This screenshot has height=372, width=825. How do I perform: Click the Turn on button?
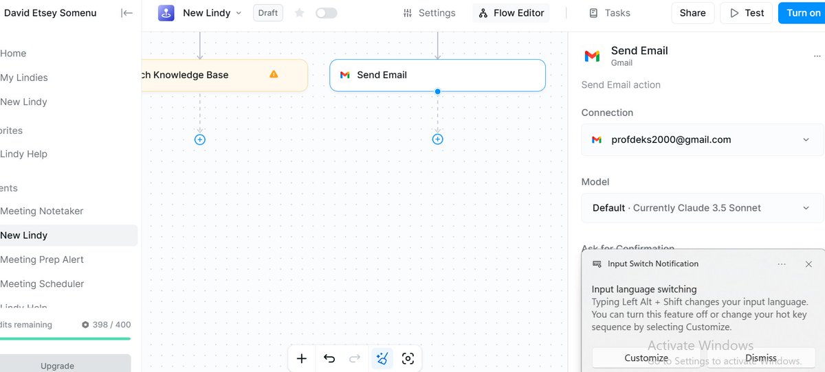pos(802,13)
